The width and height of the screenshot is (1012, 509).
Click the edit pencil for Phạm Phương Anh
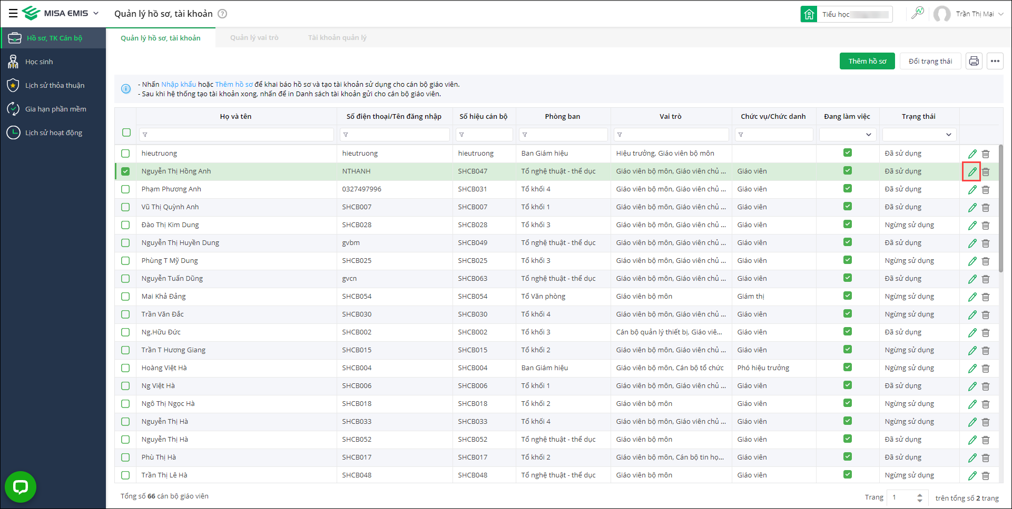(972, 190)
